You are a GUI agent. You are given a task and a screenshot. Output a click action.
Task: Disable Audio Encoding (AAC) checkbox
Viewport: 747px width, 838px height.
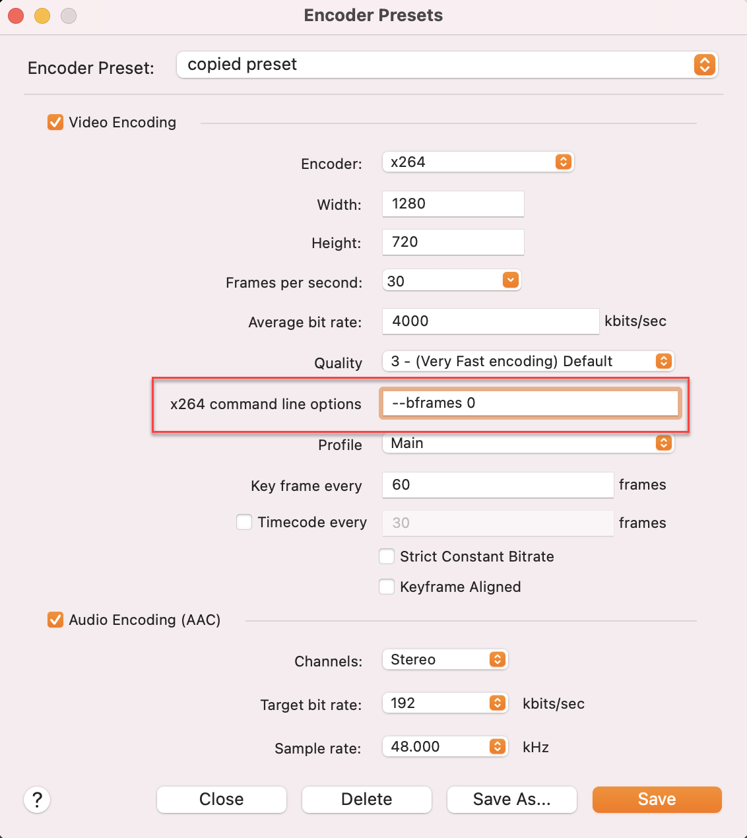55,620
